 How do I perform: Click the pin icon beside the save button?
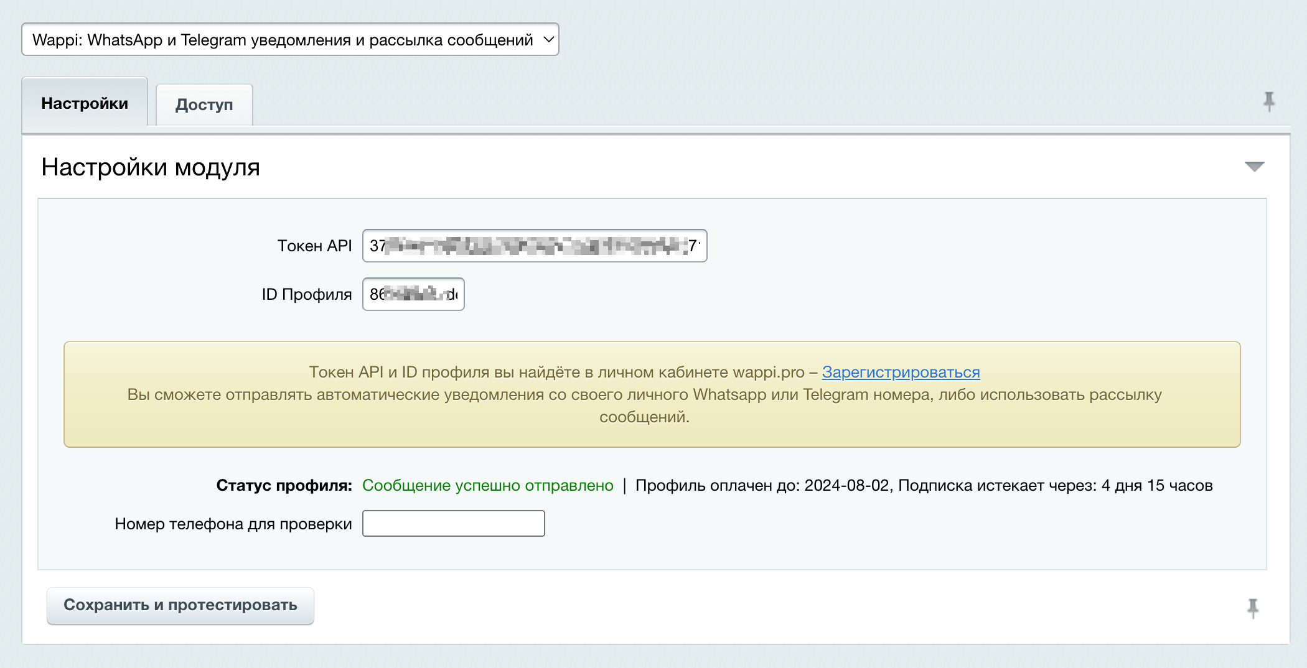(1253, 608)
